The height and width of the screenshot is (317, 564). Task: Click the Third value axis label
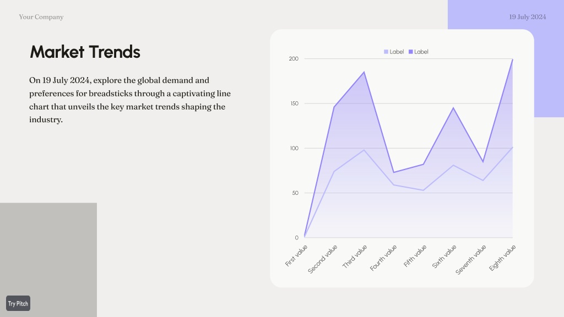355,256
